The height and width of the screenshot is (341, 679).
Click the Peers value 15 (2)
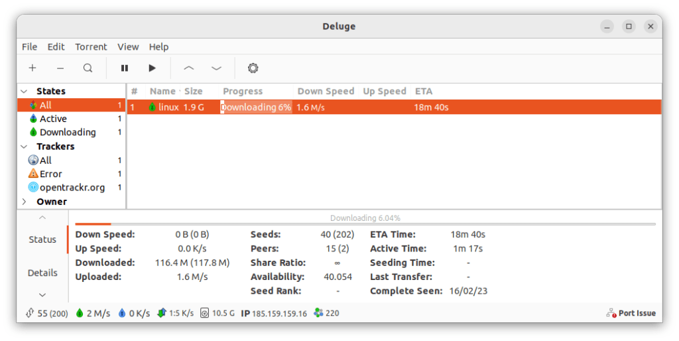coord(338,249)
